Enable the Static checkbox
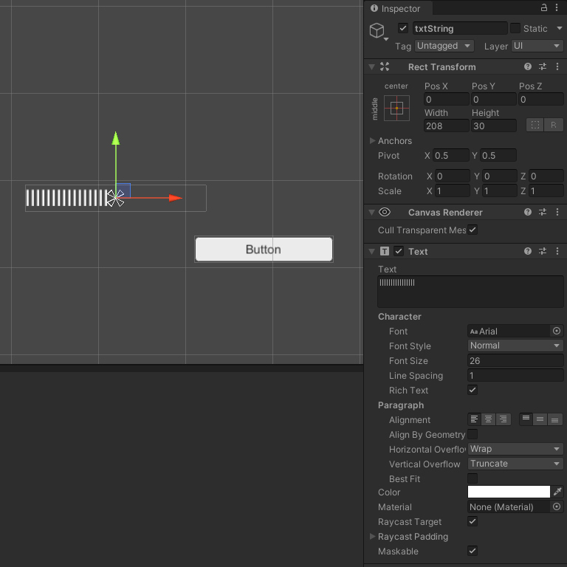 [x=515, y=28]
